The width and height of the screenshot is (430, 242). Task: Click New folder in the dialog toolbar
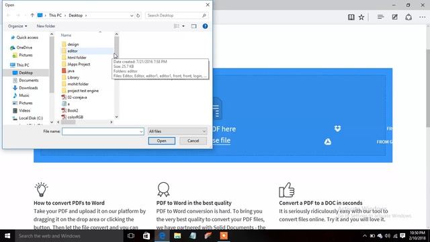pos(46,26)
